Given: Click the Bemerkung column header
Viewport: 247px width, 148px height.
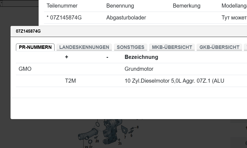Looking at the screenshot, I should (187, 6).
